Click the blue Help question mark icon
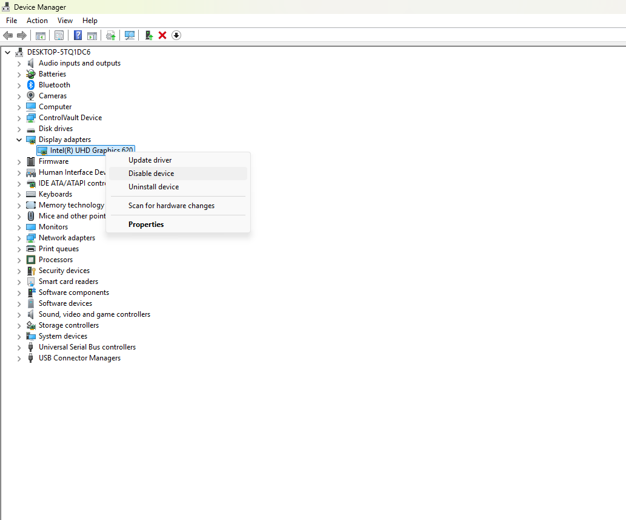Viewport: 626px width, 520px height. 78,36
